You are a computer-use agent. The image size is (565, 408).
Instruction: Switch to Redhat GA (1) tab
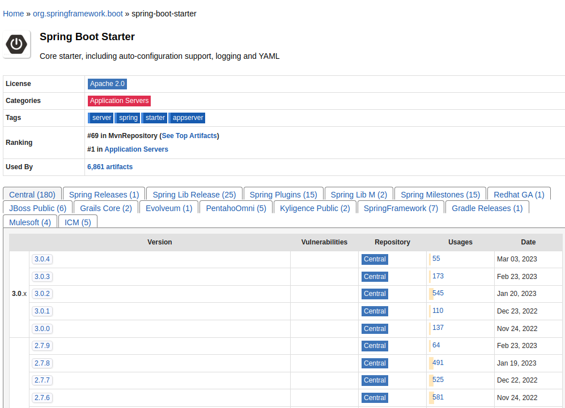point(519,195)
